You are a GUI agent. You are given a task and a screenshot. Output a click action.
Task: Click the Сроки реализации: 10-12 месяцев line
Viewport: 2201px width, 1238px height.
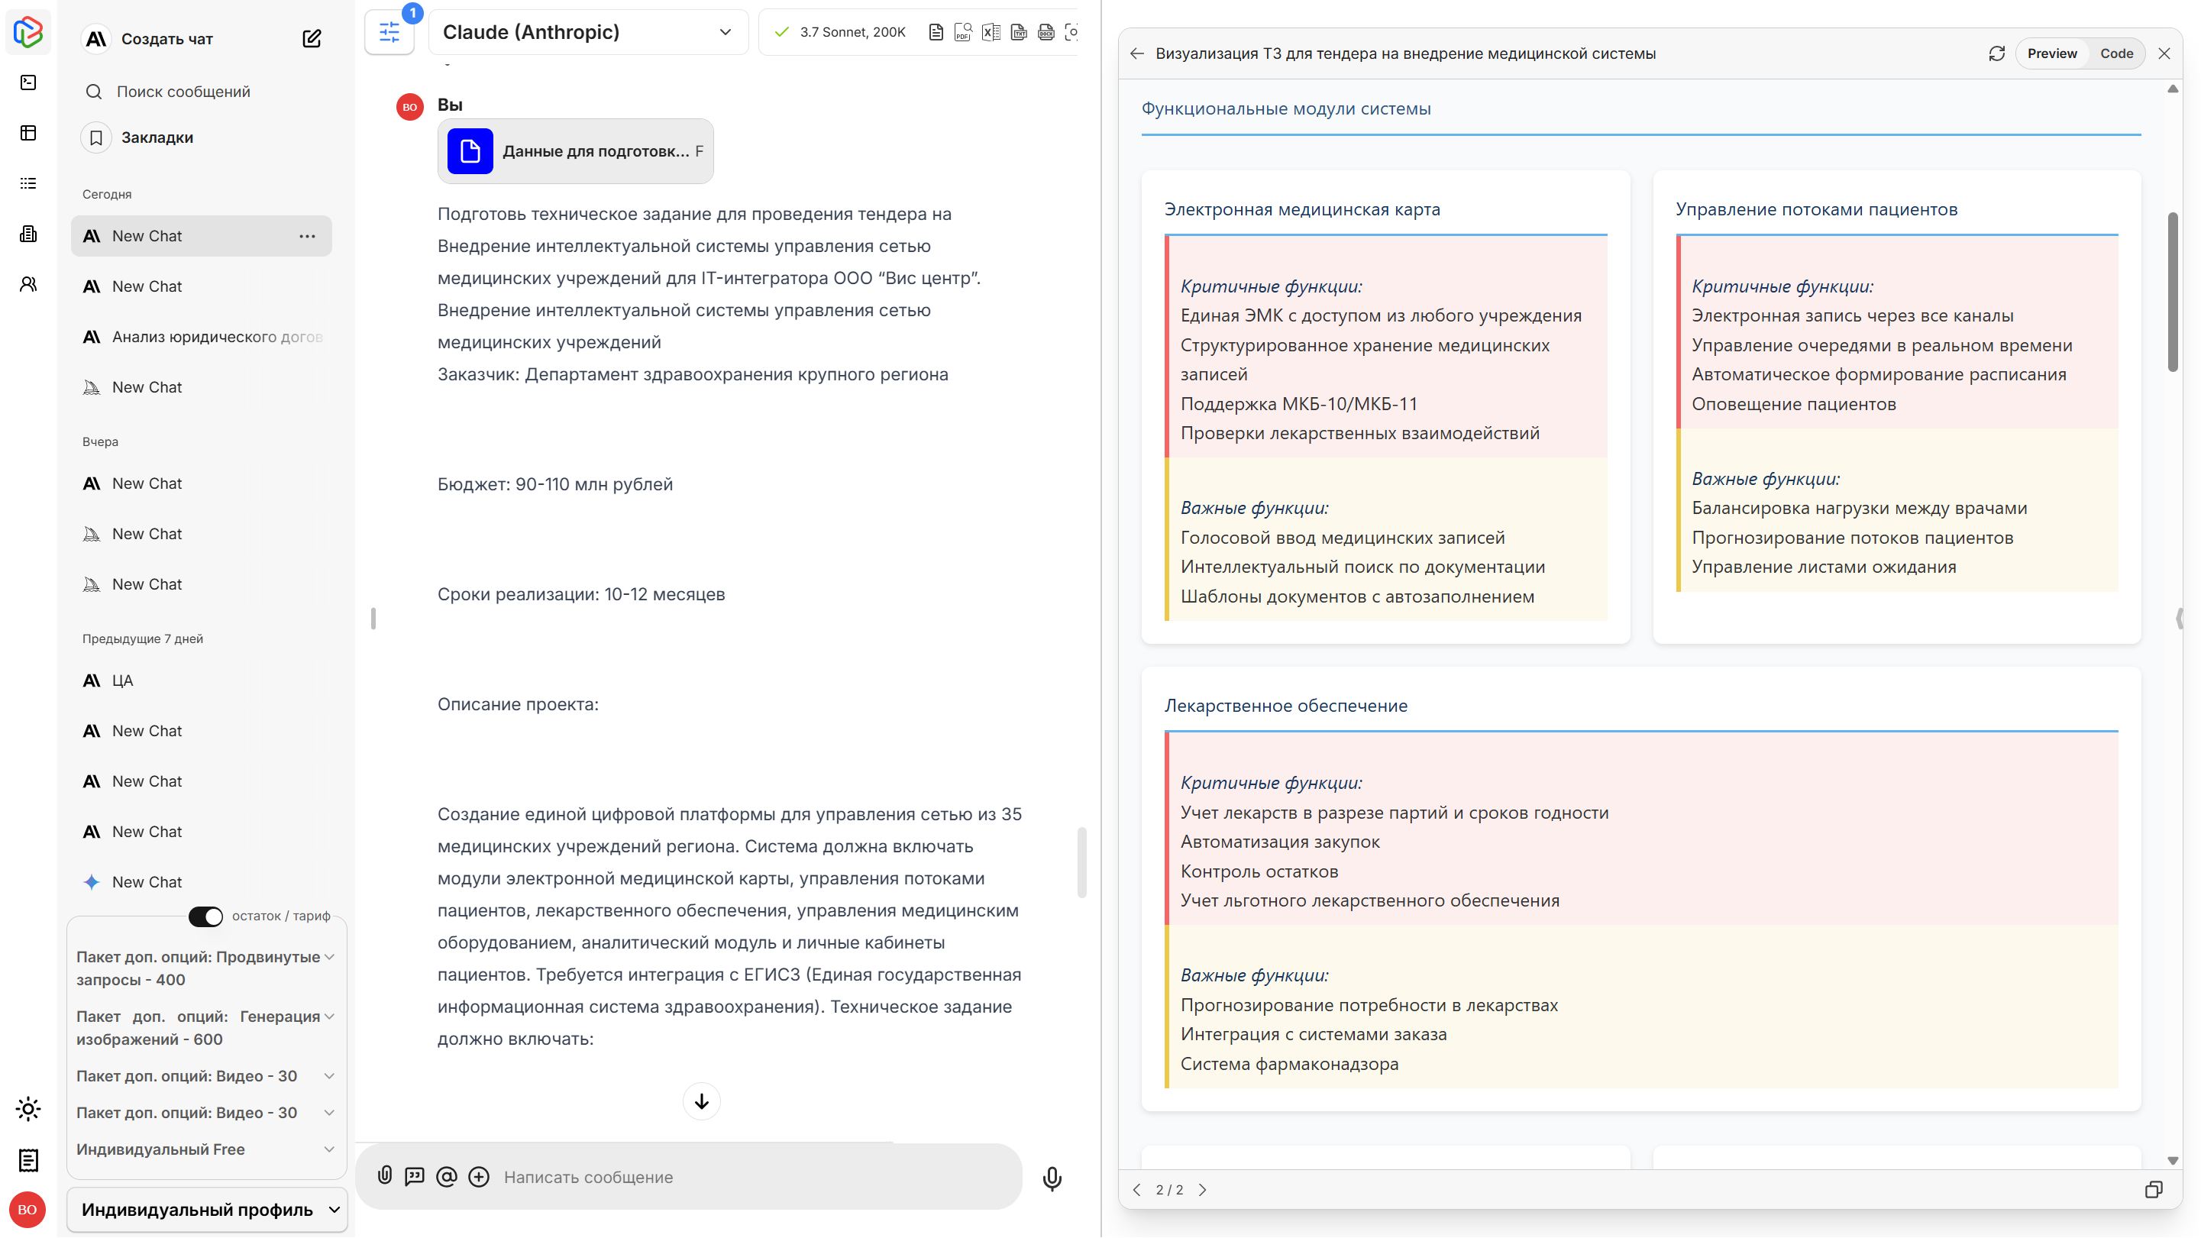[581, 595]
